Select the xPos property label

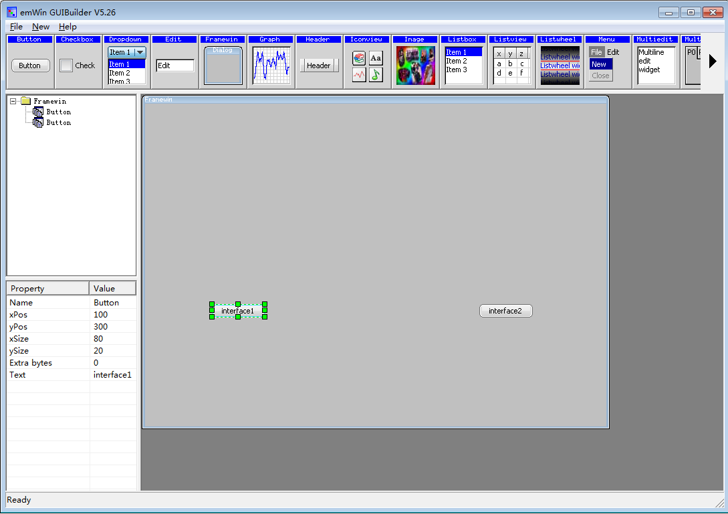tap(18, 314)
